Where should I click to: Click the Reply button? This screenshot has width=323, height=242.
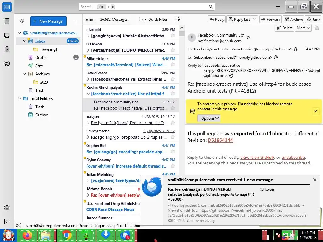pos(217,19)
